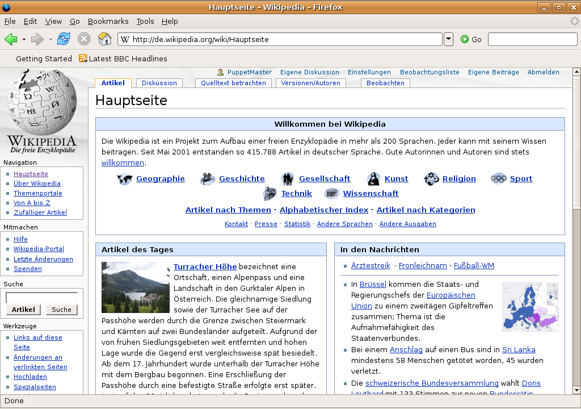Open the Europäischen Union link
581x409 pixels.
[x=413, y=301]
